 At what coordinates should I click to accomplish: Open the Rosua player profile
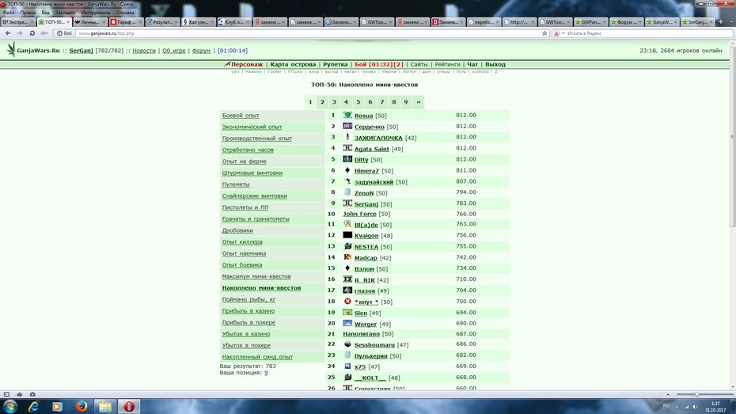tap(363, 116)
